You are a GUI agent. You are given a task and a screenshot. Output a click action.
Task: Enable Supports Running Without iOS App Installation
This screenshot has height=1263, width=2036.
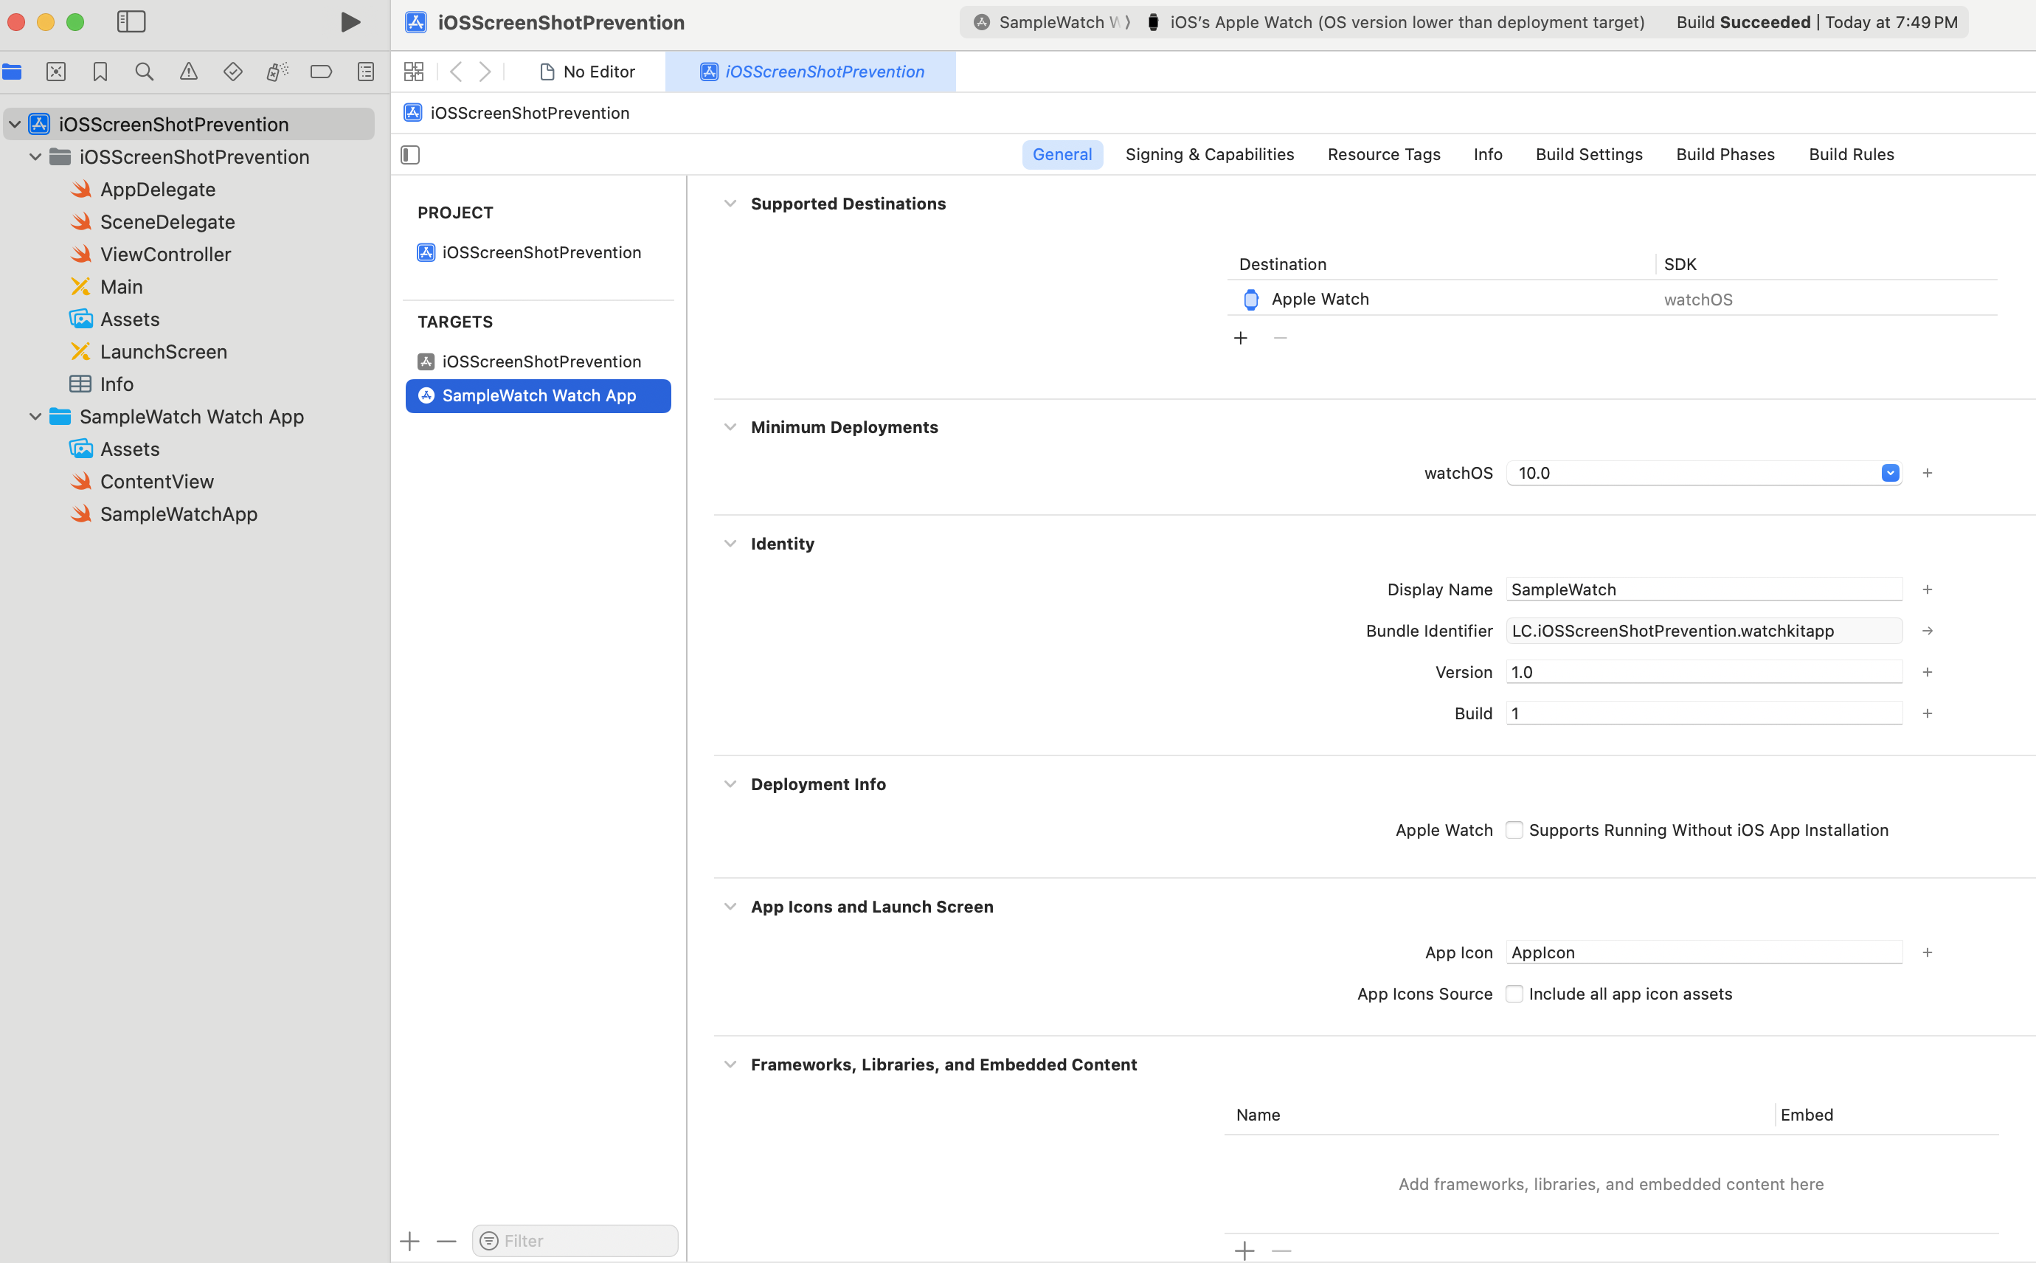tap(1514, 830)
